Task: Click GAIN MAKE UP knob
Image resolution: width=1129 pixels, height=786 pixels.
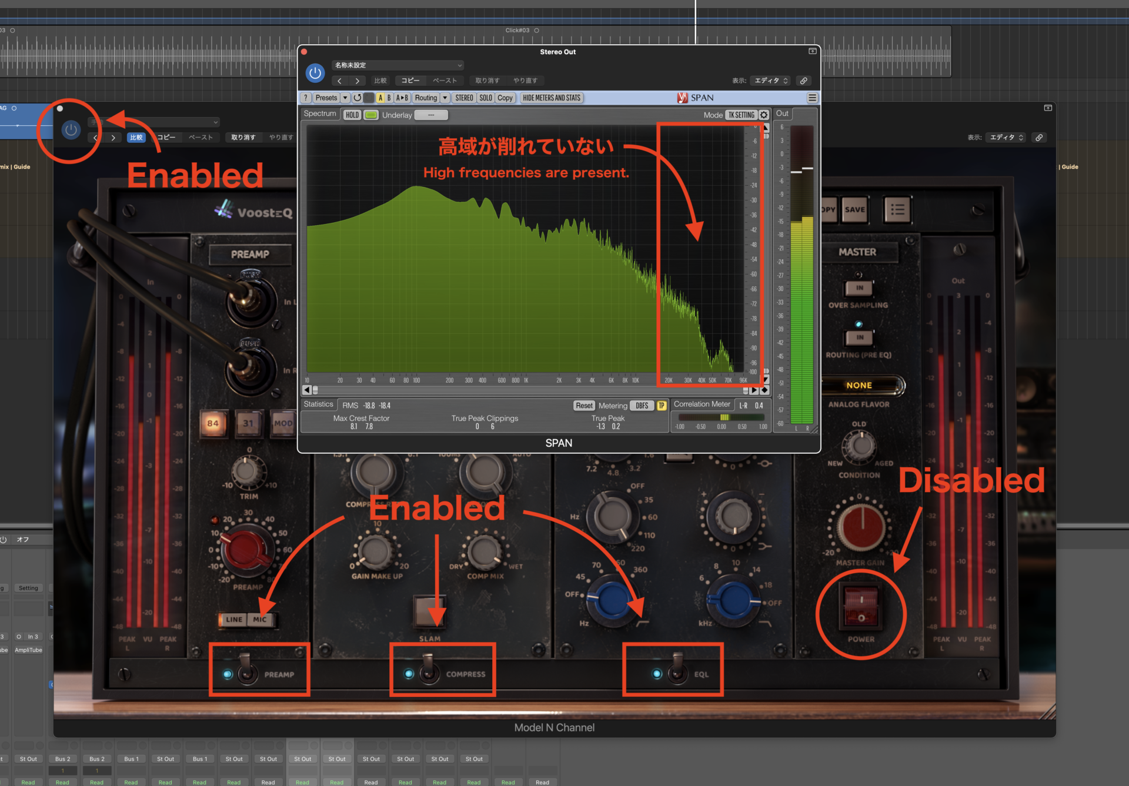Action: [375, 551]
